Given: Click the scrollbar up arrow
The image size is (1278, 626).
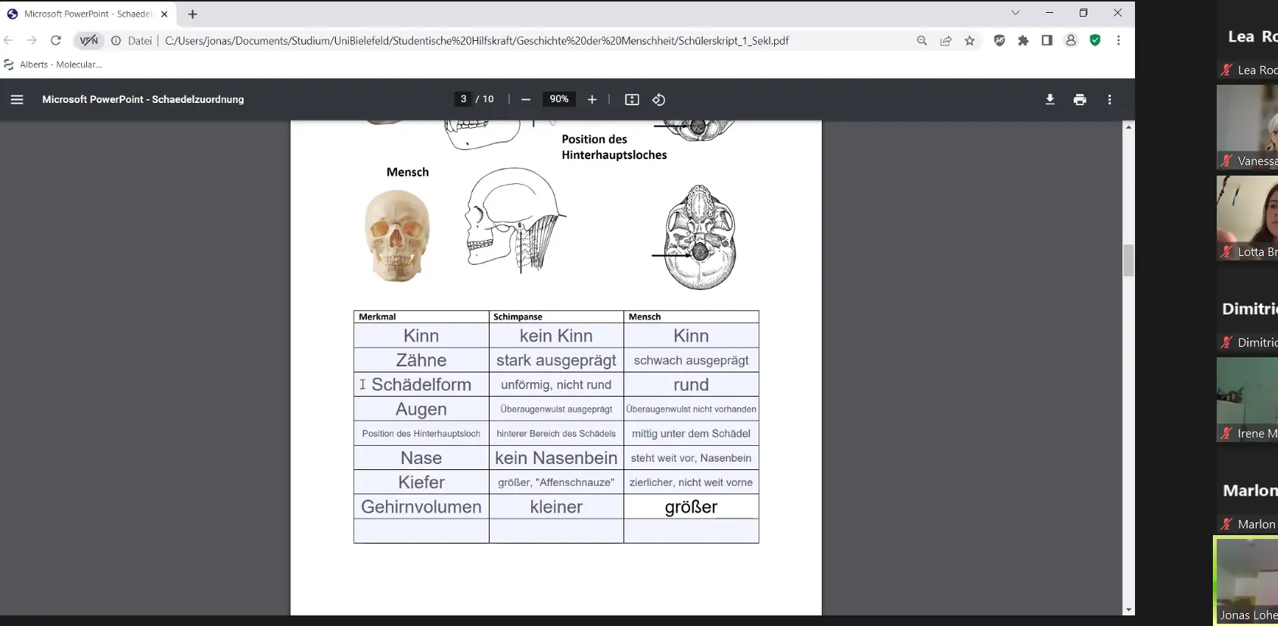Looking at the screenshot, I should [x=1128, y=127].
